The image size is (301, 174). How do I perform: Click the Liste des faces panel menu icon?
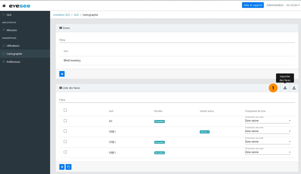(61, 88)
